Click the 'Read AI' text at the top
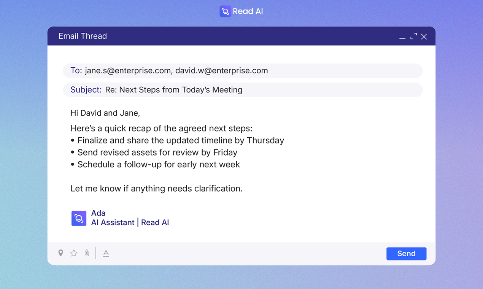 click(x=248, y=11)
